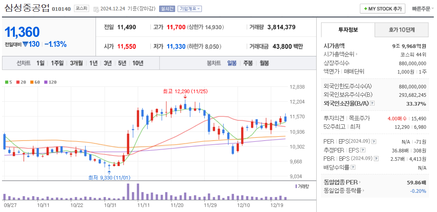Viewport: 437px width, 212px height.
Task: Click the 시가 value 11,550
Action: point(126,46)
